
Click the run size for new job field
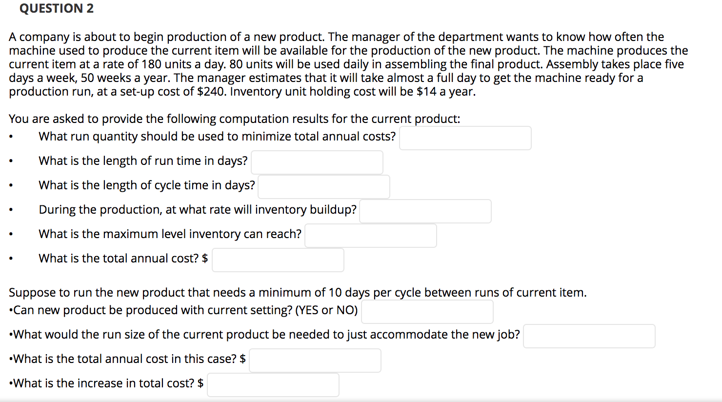point(588,336)
